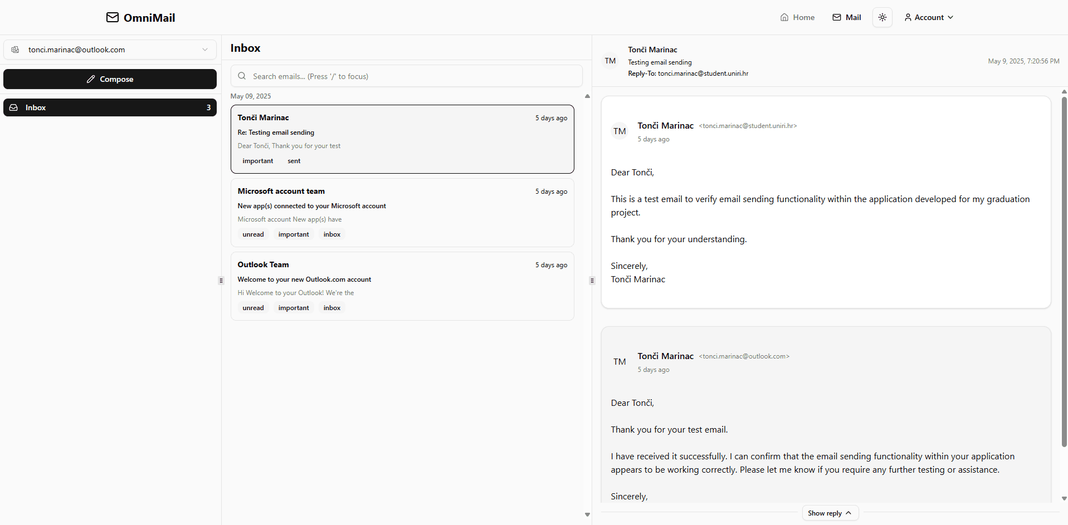This screenshot has height=525, width=1068.
Task: Click inside the search emails field
Action: [406, 76]
